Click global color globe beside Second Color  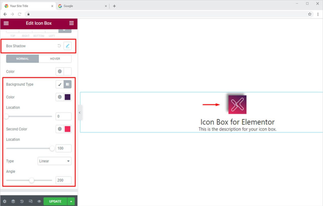coord(60,129)
